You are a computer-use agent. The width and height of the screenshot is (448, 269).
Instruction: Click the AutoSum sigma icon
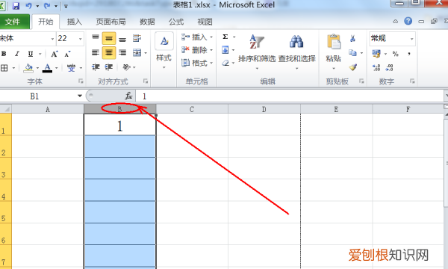tap(225, 37)
